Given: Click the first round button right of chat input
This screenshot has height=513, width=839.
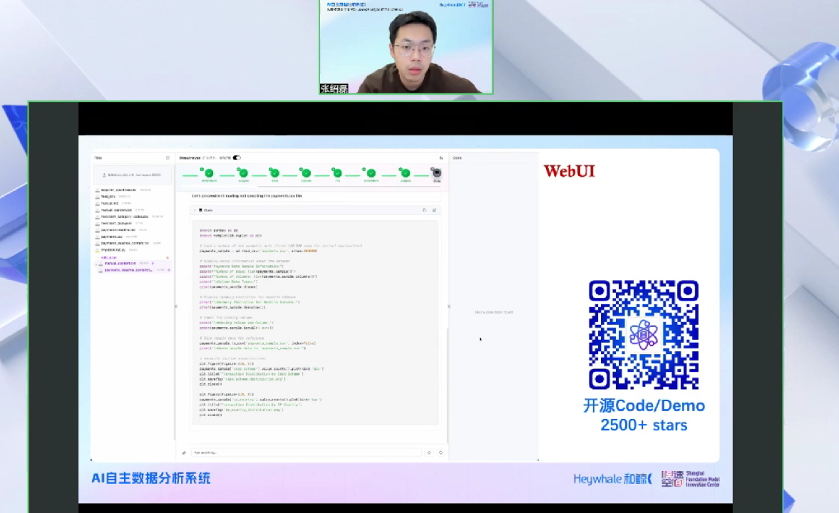Looking at the screenshot, I should (x=429, y=452).
